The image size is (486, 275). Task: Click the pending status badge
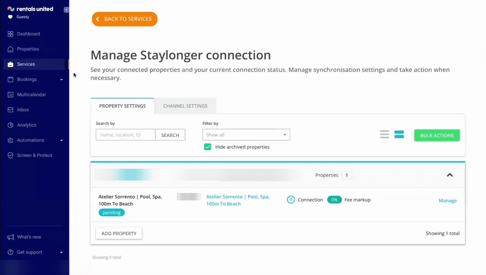pos(112,213)
